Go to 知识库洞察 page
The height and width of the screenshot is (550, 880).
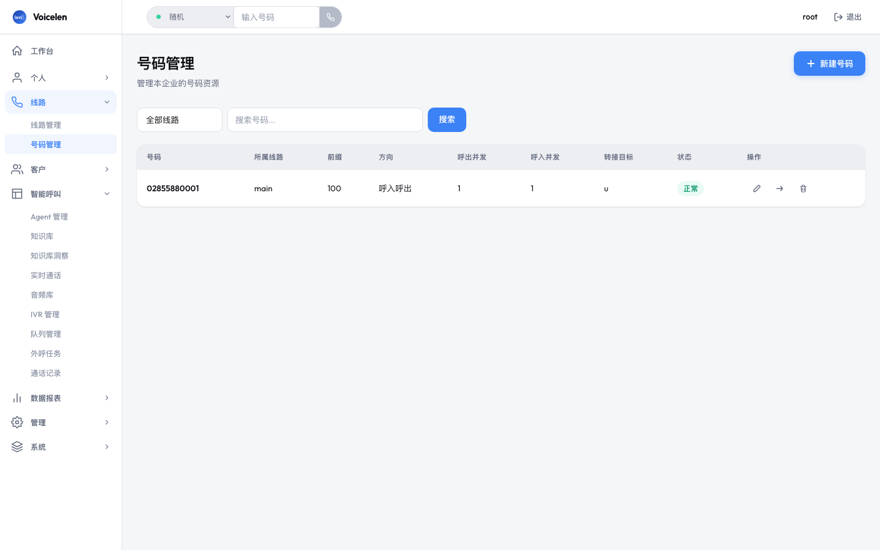[61, 255]
